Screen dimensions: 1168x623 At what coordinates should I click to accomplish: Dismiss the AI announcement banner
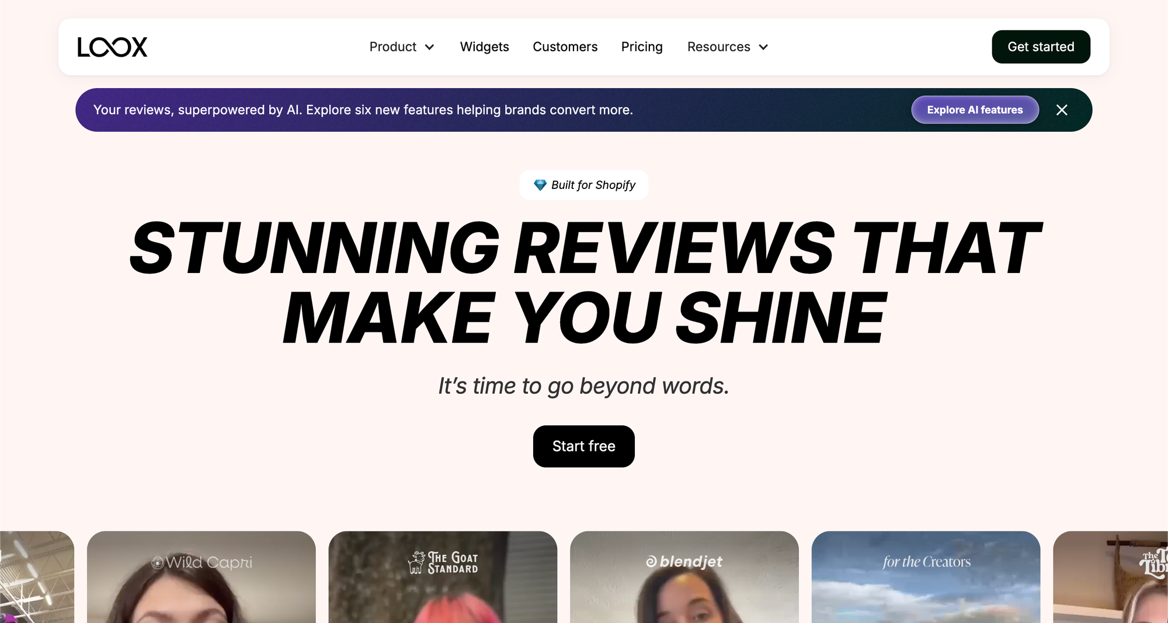point(1062,110)
